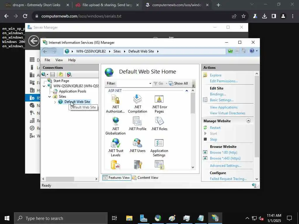Open Basic Settings action link
Viewport: 299px width, 224px height.
coord(222,100)
